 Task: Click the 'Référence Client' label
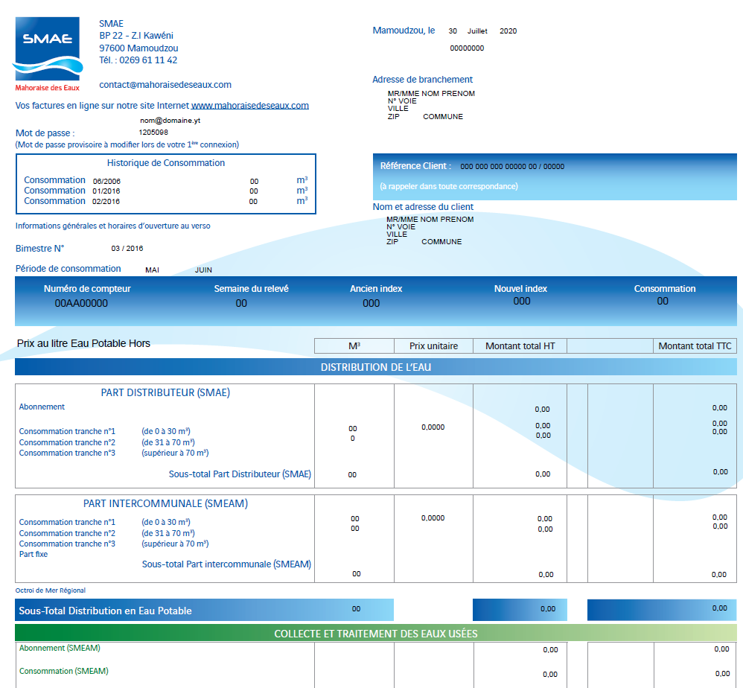(415, 166)
